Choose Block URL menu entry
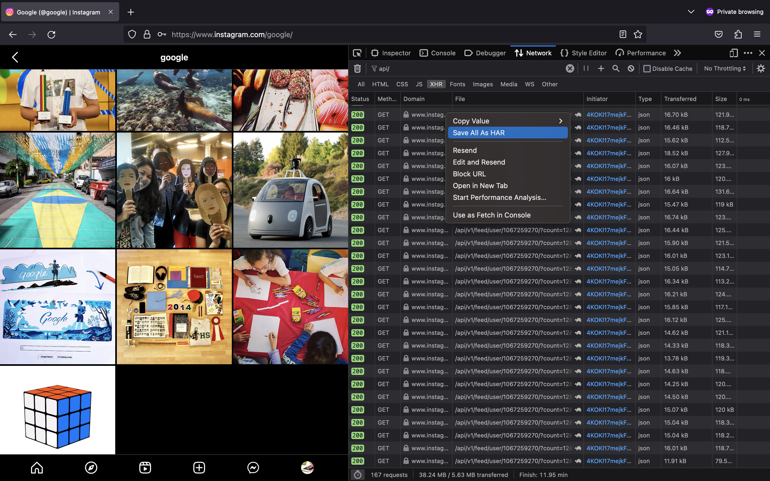 (x=508, y=174)
